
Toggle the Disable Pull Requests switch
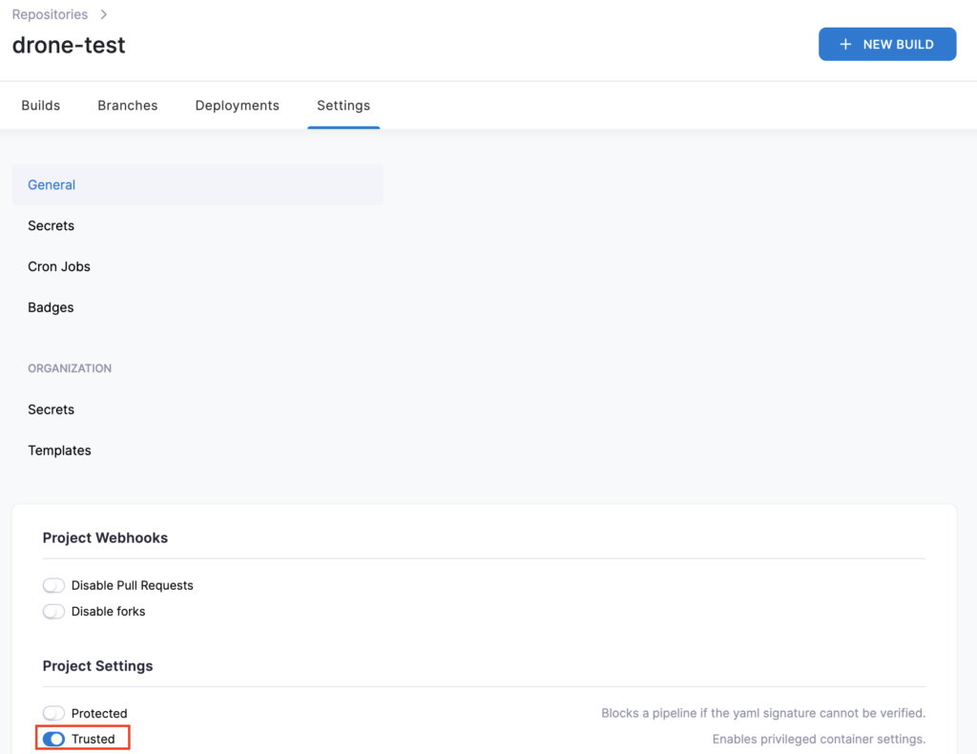(x=54, y=585)
